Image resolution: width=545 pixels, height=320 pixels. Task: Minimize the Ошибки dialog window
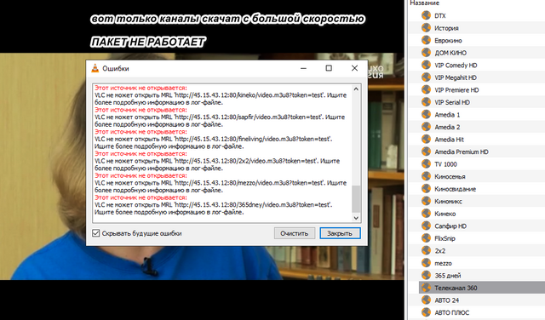[303, 68]
